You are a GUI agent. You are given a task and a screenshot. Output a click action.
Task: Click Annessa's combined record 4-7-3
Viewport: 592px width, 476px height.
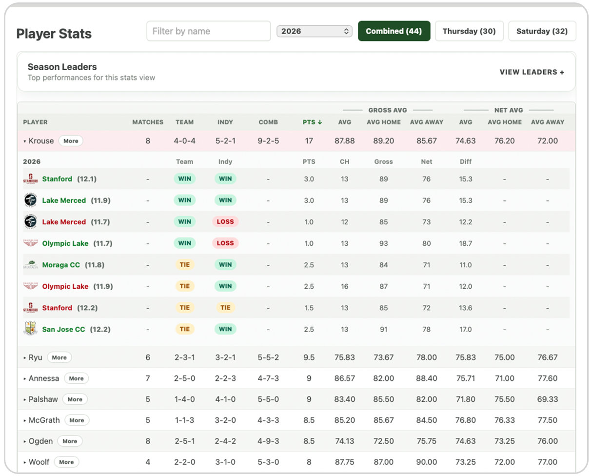coord(268,378)
